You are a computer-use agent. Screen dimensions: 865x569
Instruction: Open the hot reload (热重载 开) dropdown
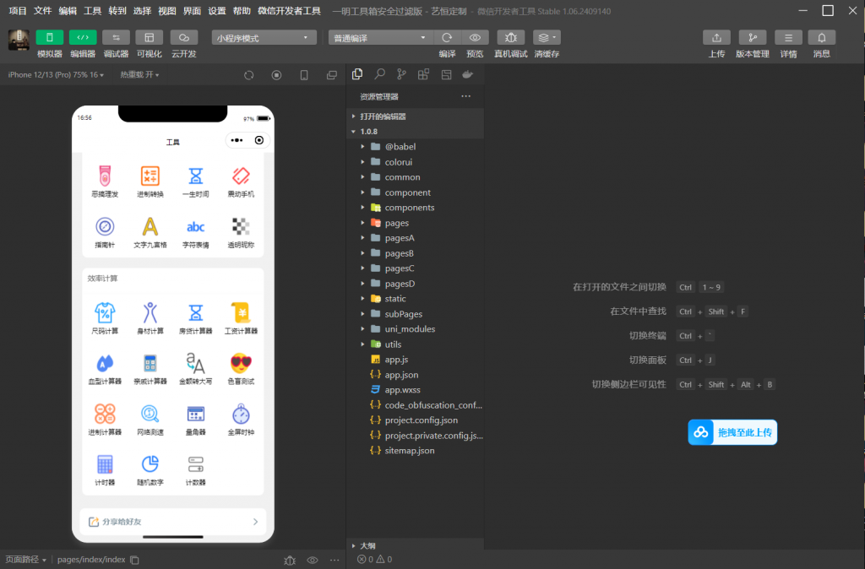click(139, 74)
